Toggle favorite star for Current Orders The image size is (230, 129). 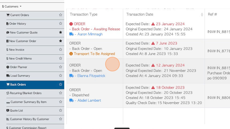(60, 15)
